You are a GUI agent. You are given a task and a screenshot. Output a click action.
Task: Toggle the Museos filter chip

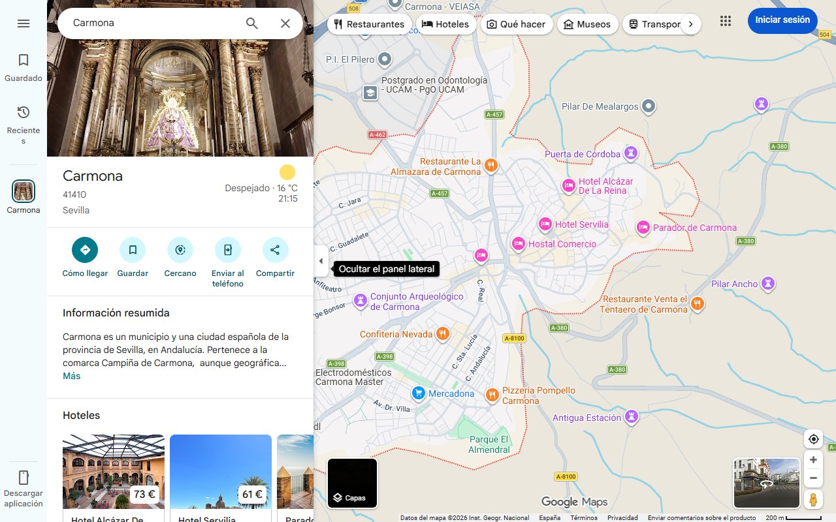(x=587, y=23)
